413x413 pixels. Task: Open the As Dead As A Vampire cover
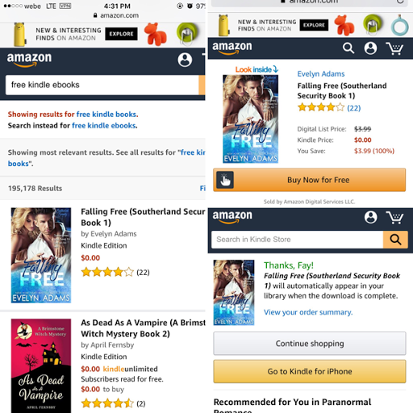(x=41, y=365)
